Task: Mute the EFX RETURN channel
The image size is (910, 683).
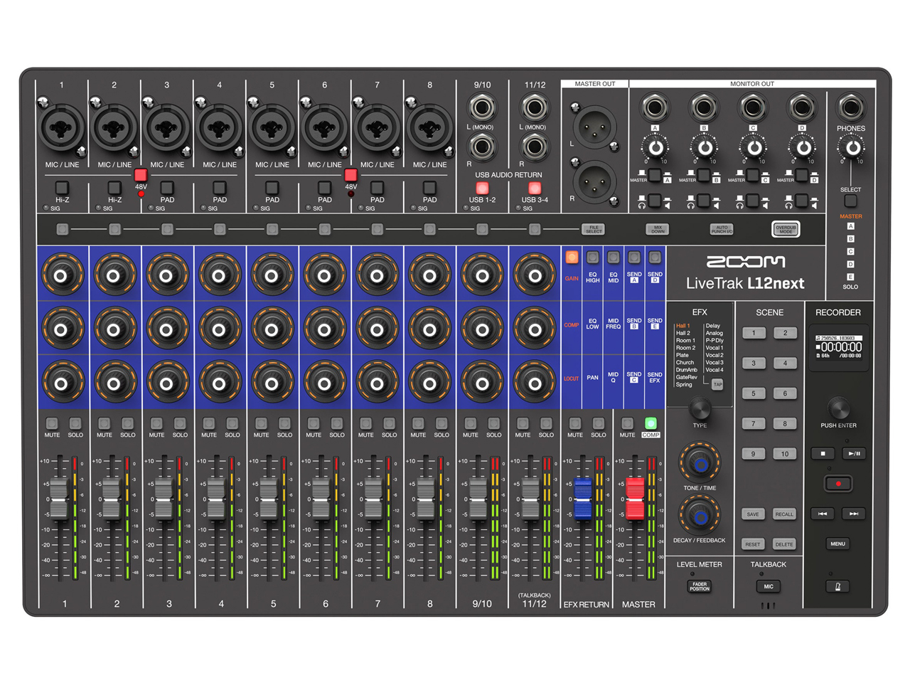Action: (x=575, y=423)
